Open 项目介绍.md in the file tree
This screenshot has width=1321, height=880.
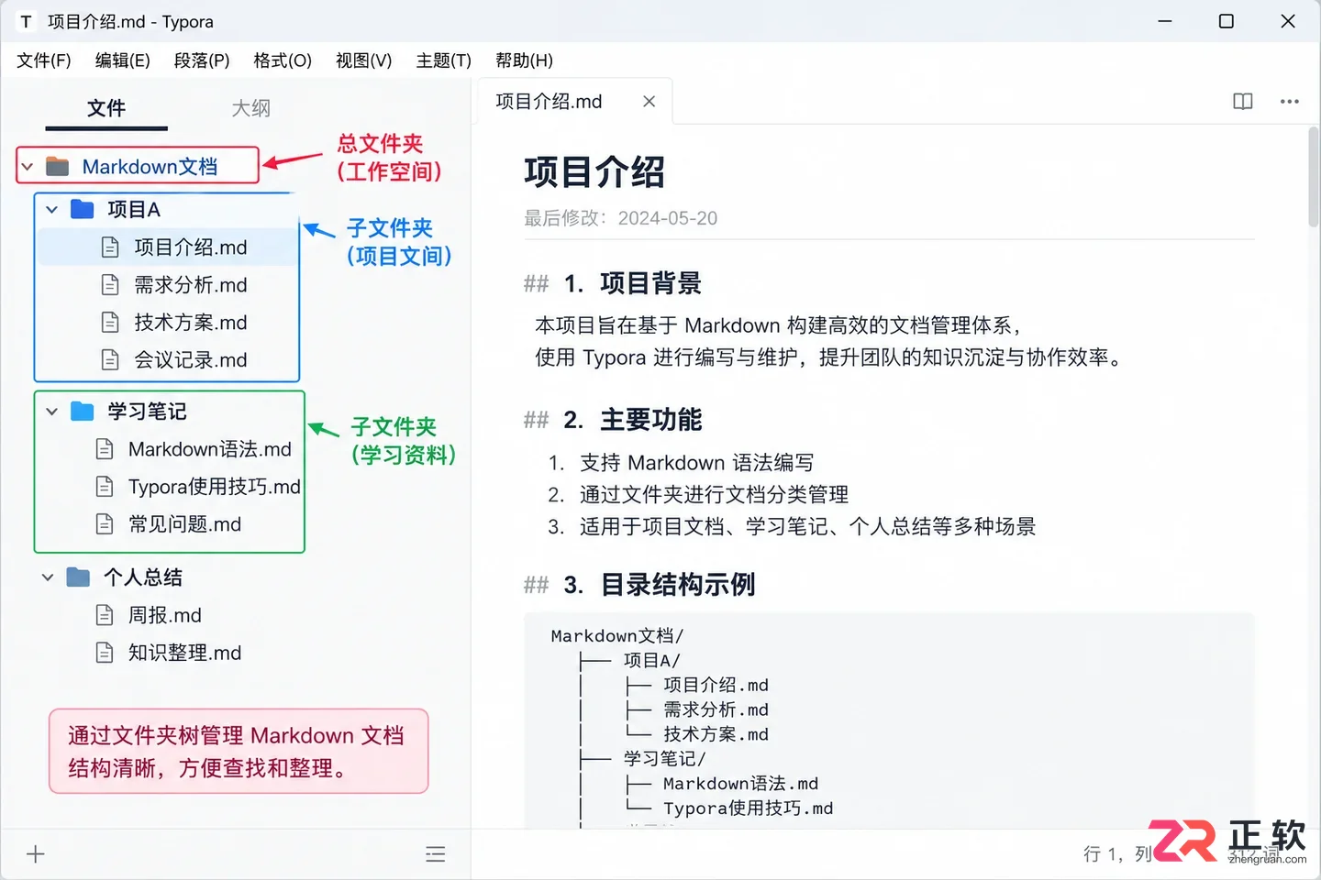point(167,247)
